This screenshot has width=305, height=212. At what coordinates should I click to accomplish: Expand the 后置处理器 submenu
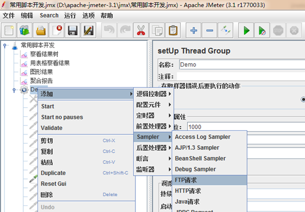click(x=154, y=148)
